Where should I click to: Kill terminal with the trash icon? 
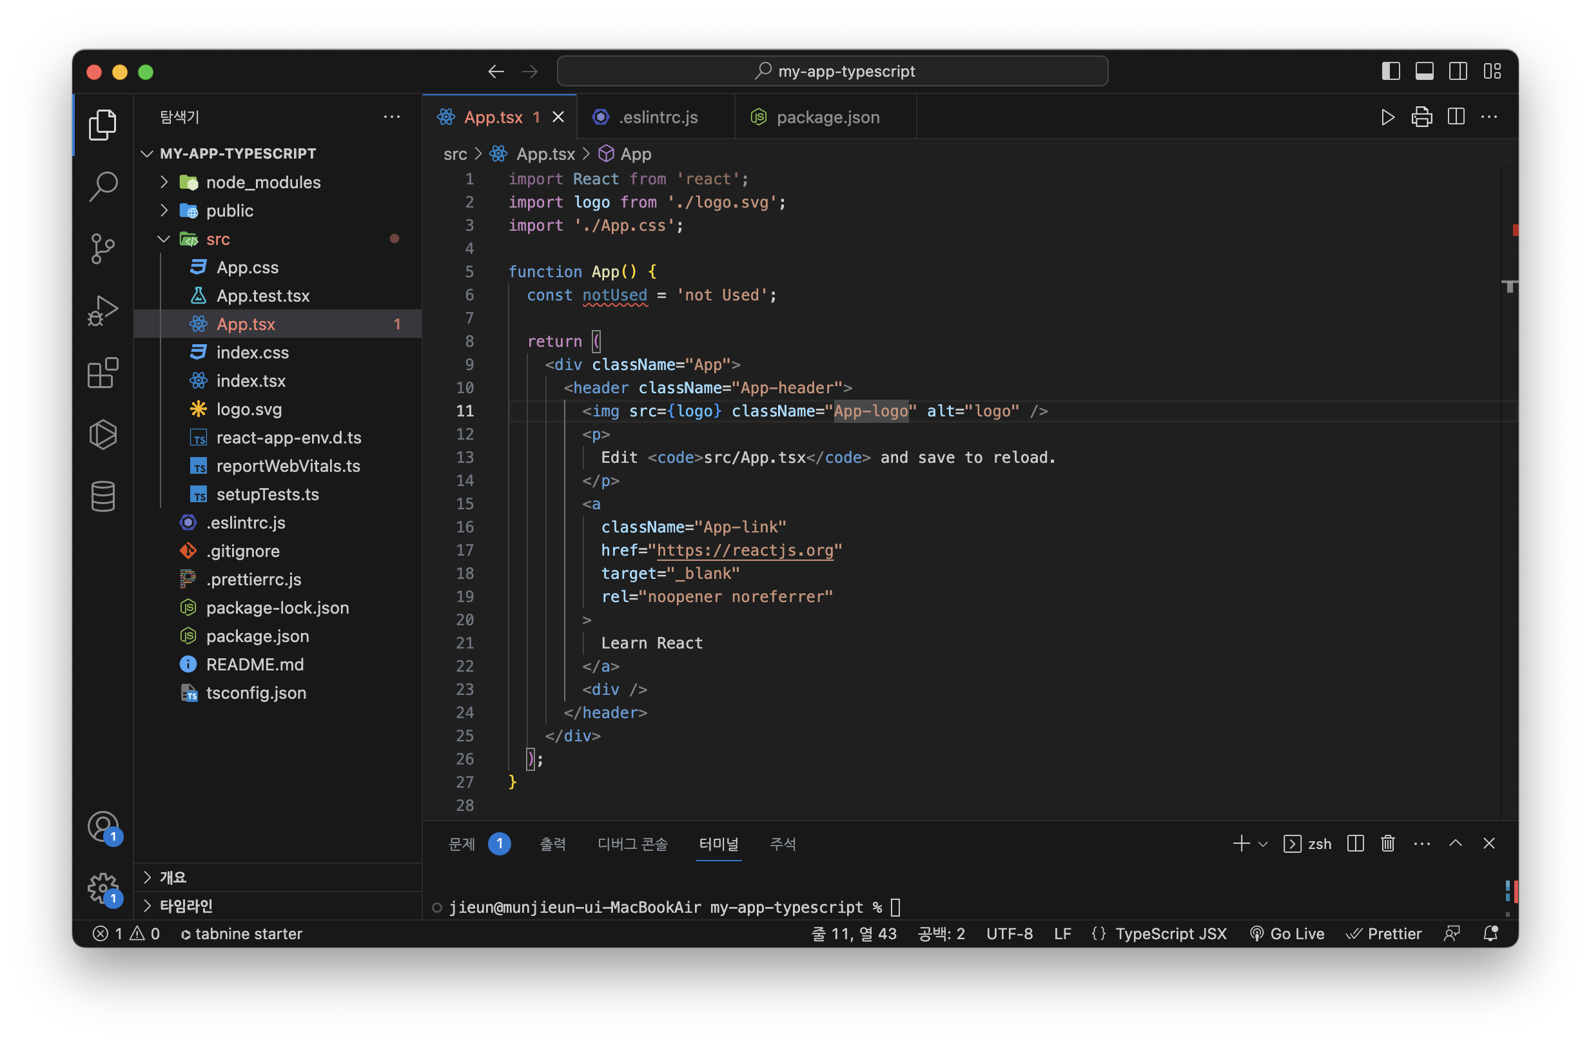[1388, 844]
